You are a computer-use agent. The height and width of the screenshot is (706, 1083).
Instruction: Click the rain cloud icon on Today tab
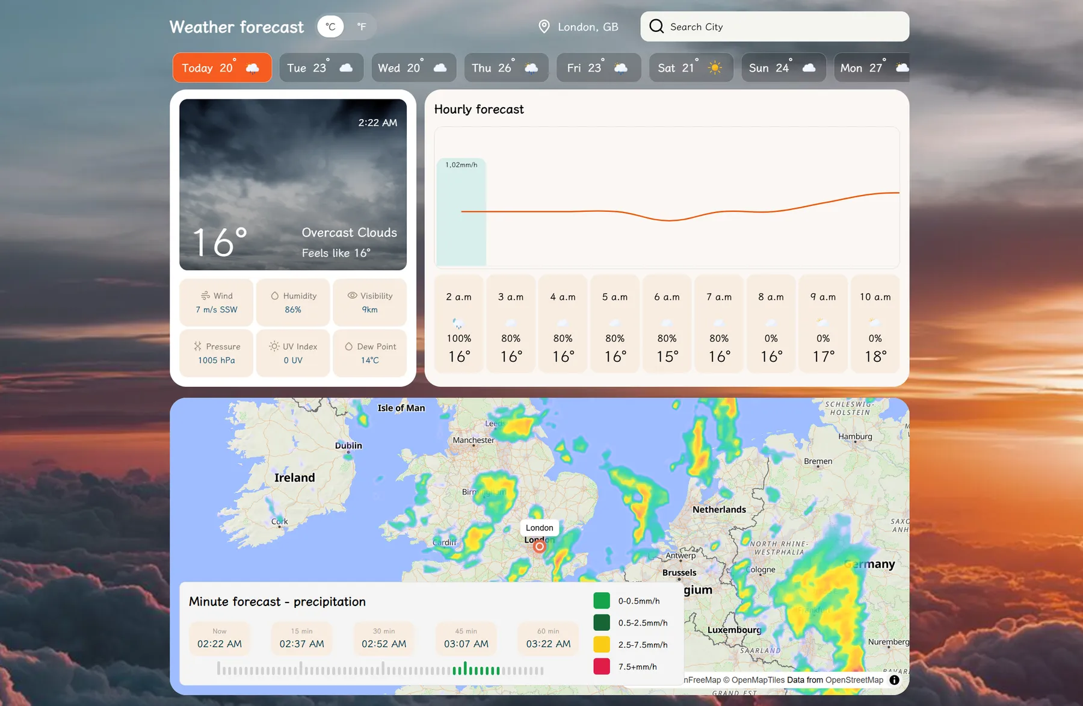click(253, 68)
